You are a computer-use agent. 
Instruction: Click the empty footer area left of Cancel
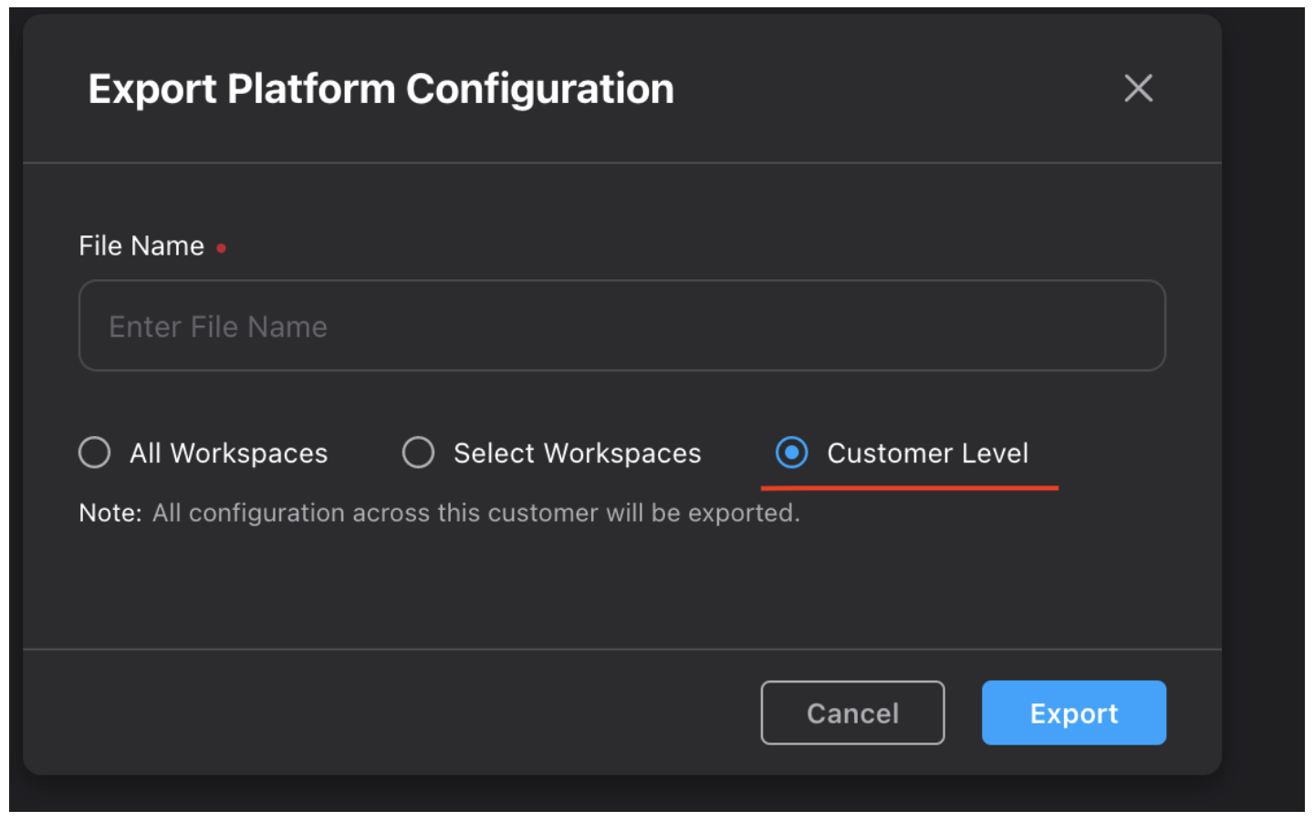(x=383, y=712)
